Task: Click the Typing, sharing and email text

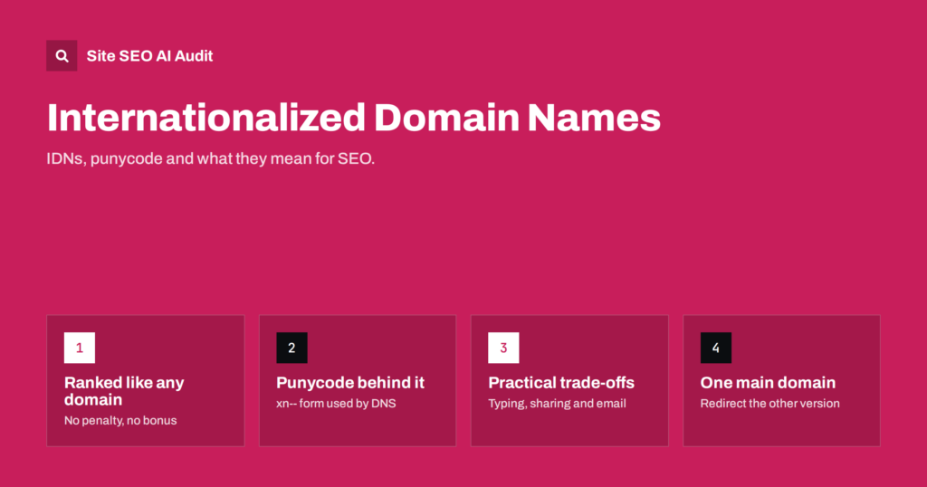Action: [x=557, y=404]
